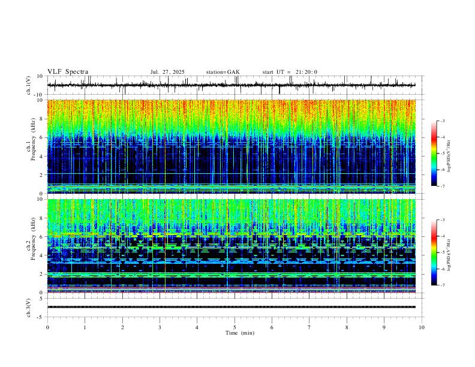Image resolution: width=475 pixels, height=367 pixels.
Task: Click the "8" kHz tick on ch.2 spectrogram axis
Action: pos(42,218)
